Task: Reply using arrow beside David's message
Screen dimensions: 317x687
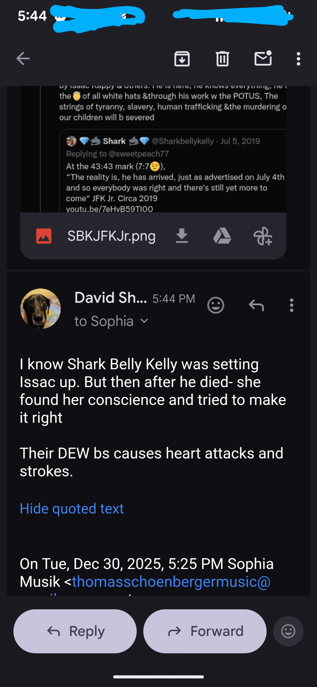Action: pos(256,305)
